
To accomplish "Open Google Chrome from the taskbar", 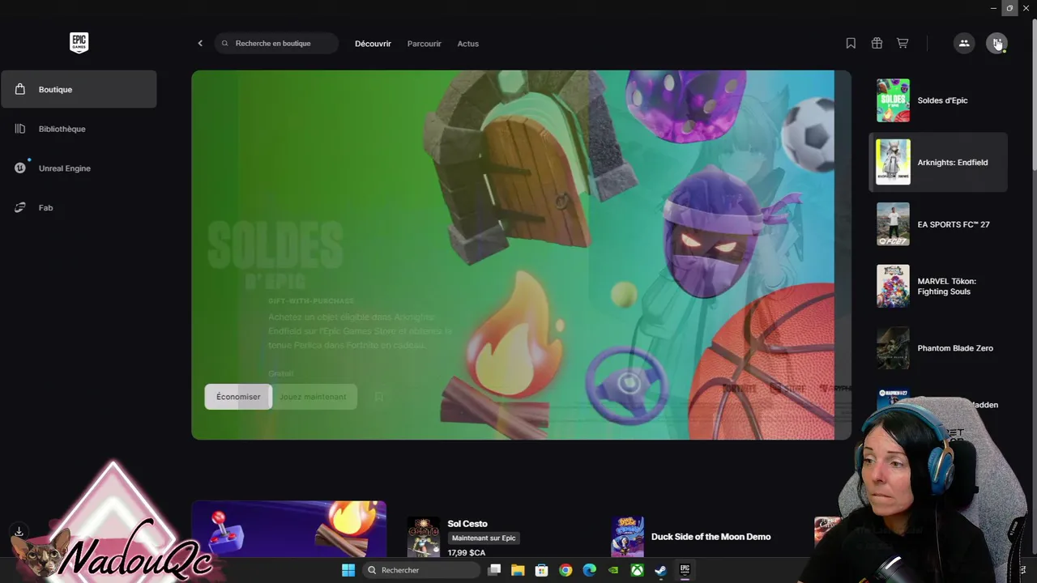I will tap(565, 570).
